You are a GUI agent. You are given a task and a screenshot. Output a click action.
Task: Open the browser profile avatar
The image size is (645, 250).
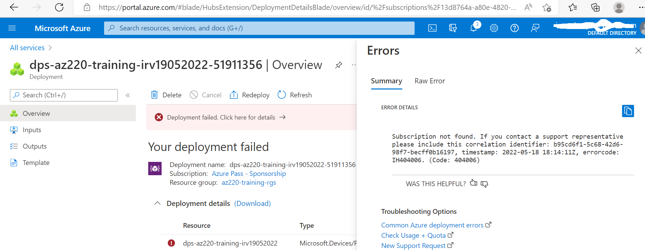[x=619, y=7]
